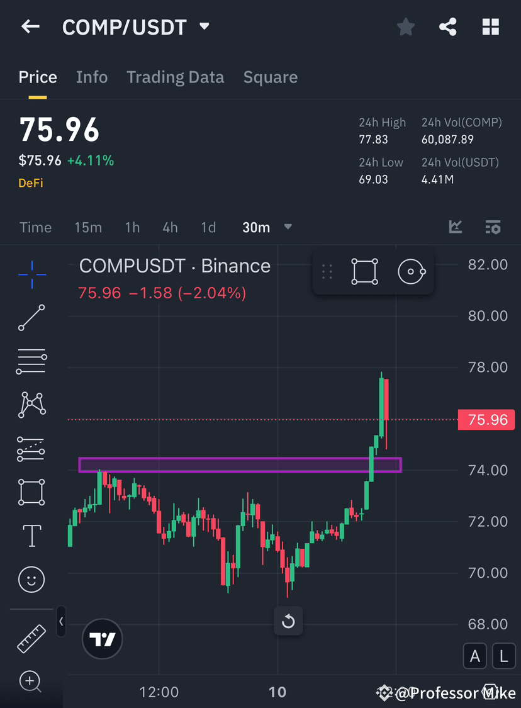Select the zoom-in magnifier tool

pyautogui.click(x=31, y=682)
